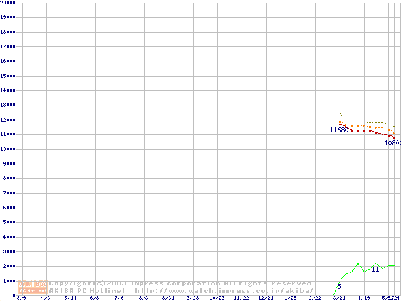Click the green line label 11
The width and height of the screenshot is (401, 301).
coord(375,269)
